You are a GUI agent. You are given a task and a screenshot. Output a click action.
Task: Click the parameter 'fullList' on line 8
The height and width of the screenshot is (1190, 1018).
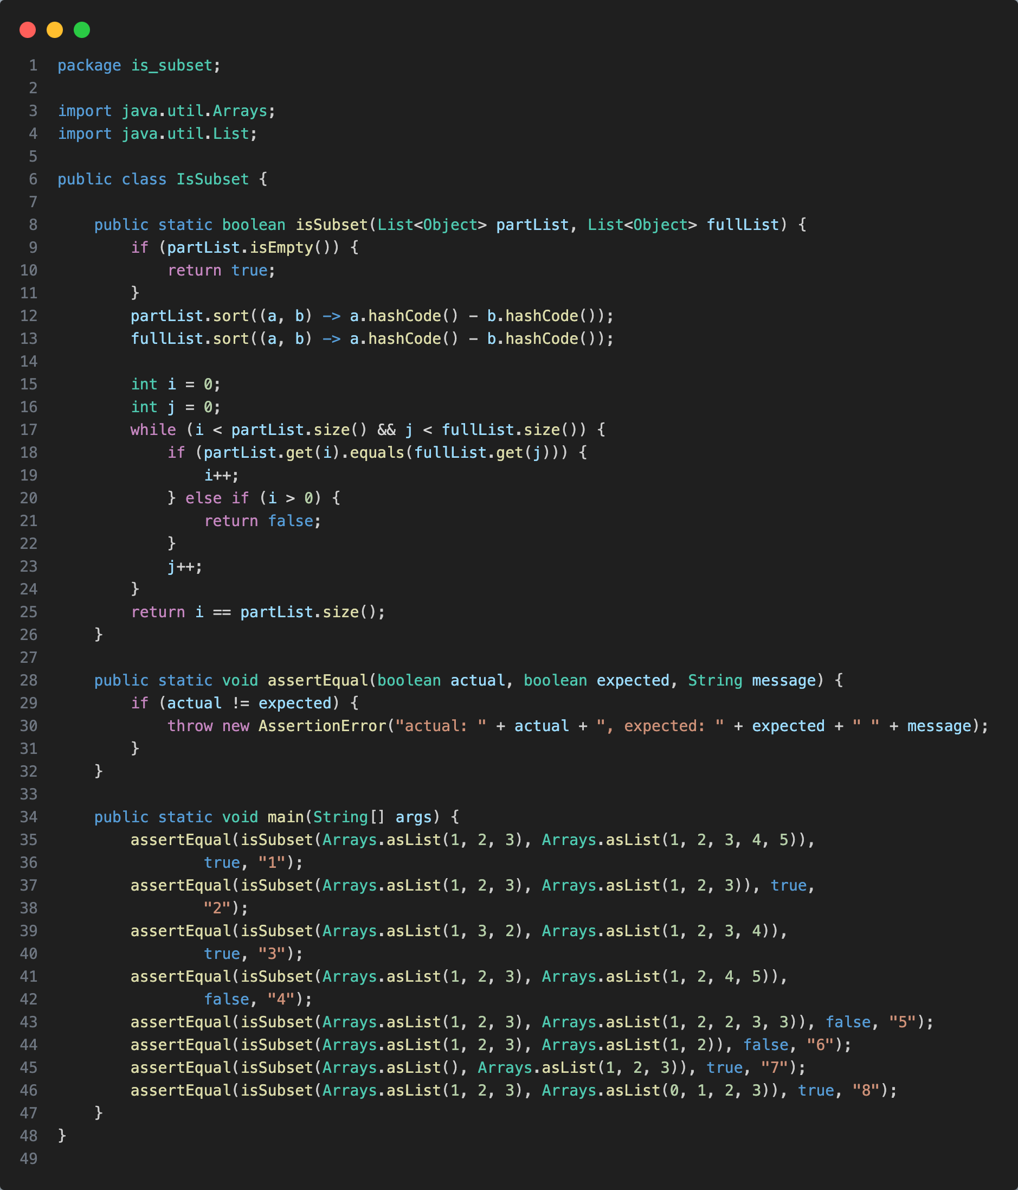(x=743, y=225)
